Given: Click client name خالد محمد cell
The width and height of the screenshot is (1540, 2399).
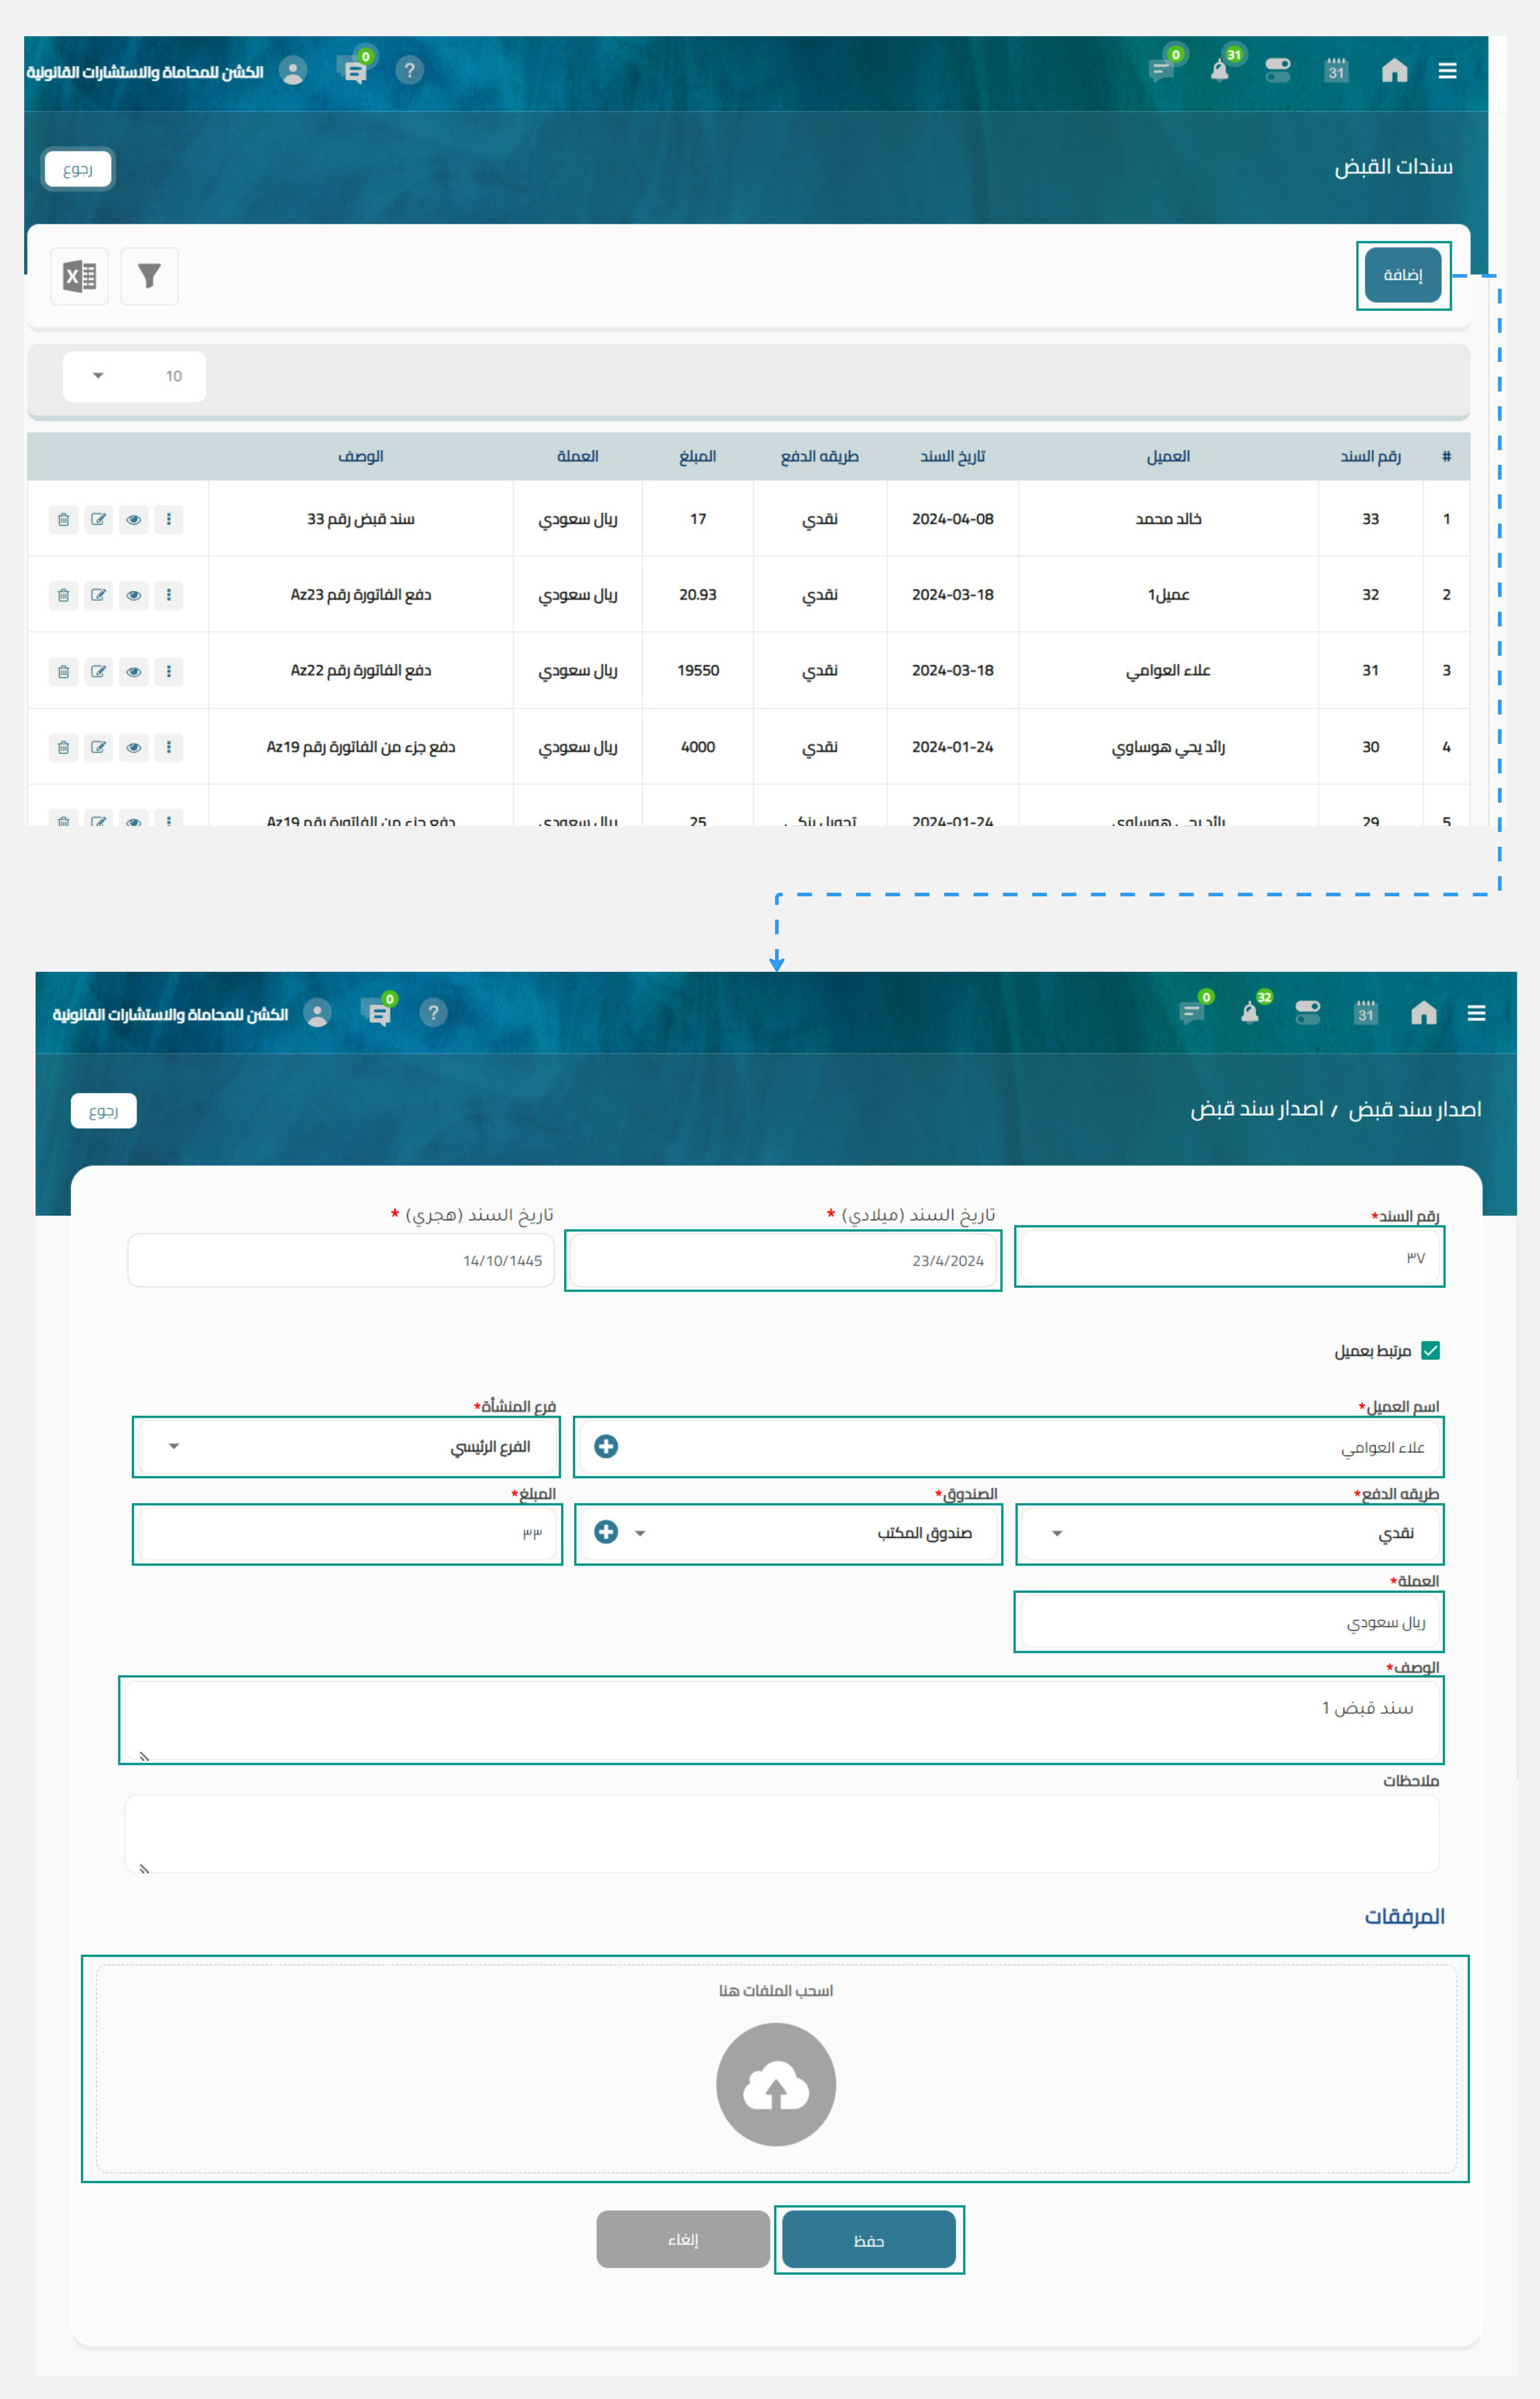Looking at the screenshot, I should [x=1168, y=519].
